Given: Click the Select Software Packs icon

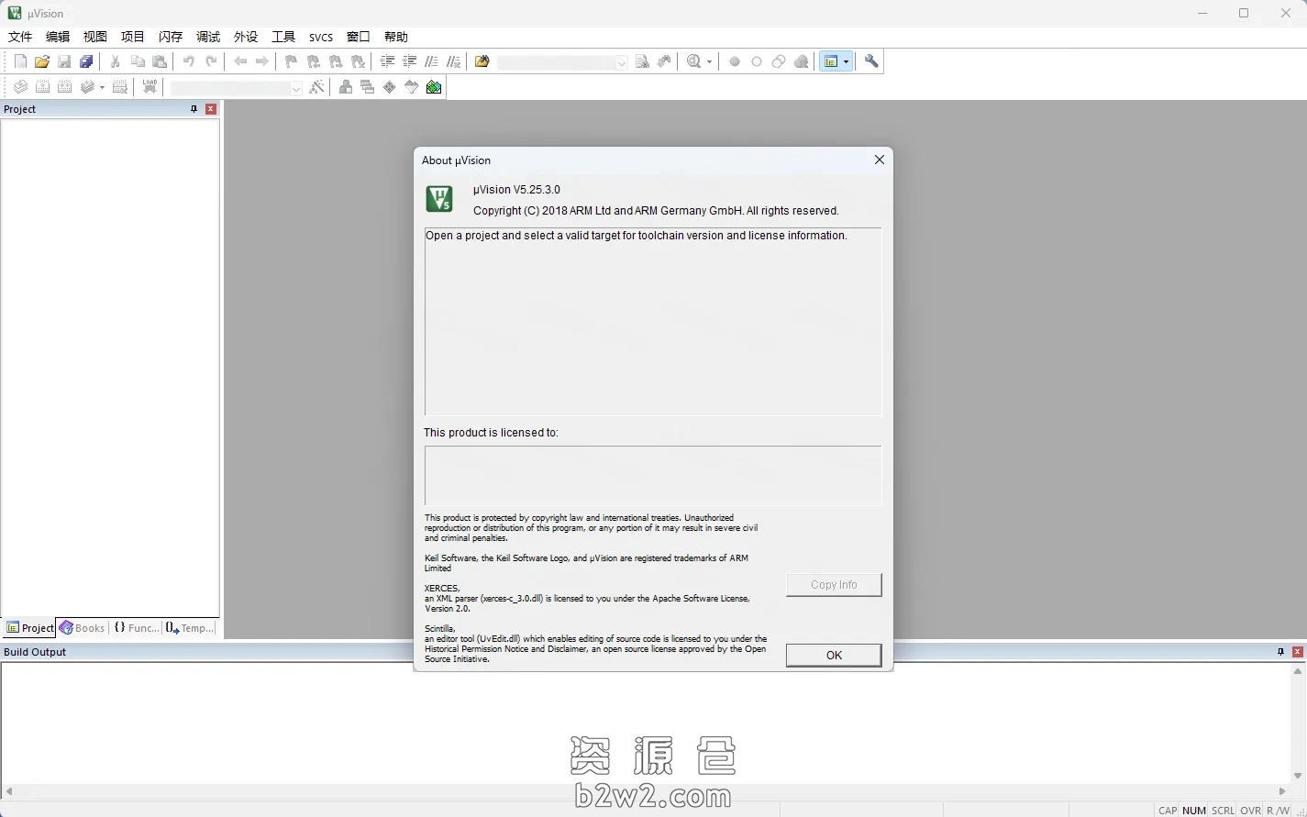Looking at the screenshot, I should 412,87.
